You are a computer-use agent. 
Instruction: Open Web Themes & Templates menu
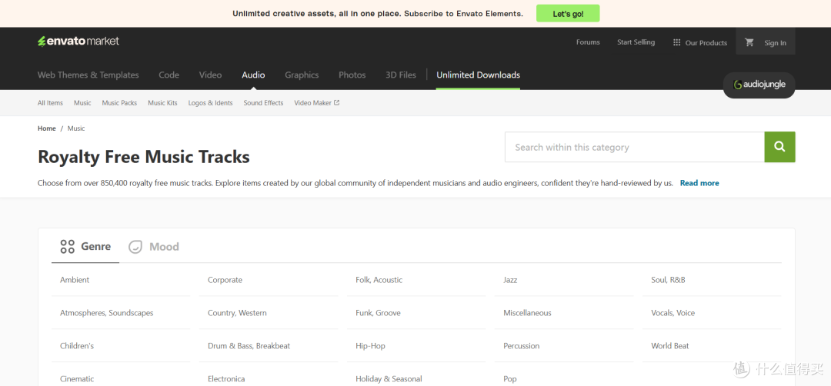88,75
